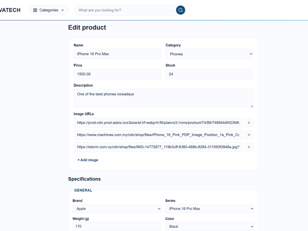Click the Price field showing 1500.00
The height and width of the screenshot is (231, 308).
coord(117,74)
